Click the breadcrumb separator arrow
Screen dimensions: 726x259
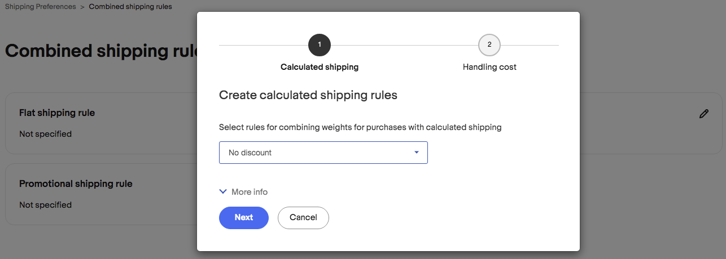point(82,7)
